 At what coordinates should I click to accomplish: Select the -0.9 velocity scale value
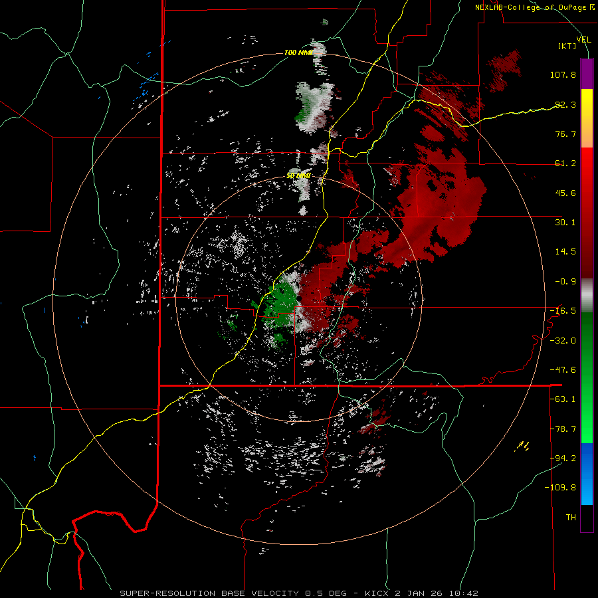click(x=565, y=282)
